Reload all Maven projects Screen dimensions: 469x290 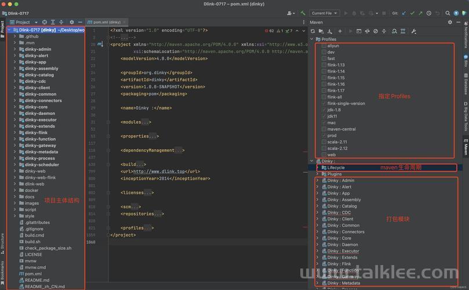click(x=312, y=31)
